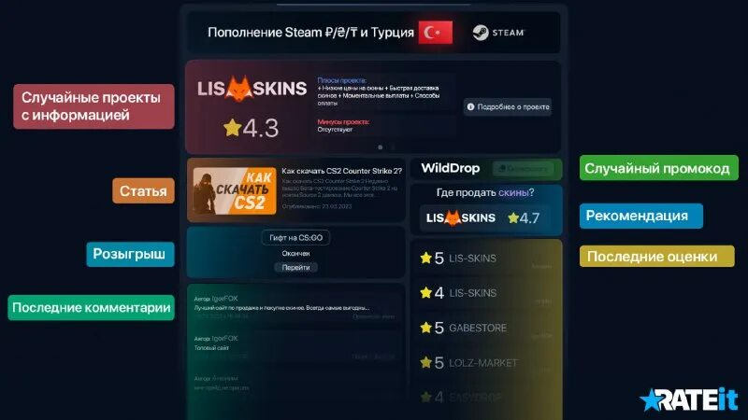Image resolution: width=748 pixels, height=420 pixels.
Task: Open the comment starting Лучший сайт по продаже
Action: point(281,308)
